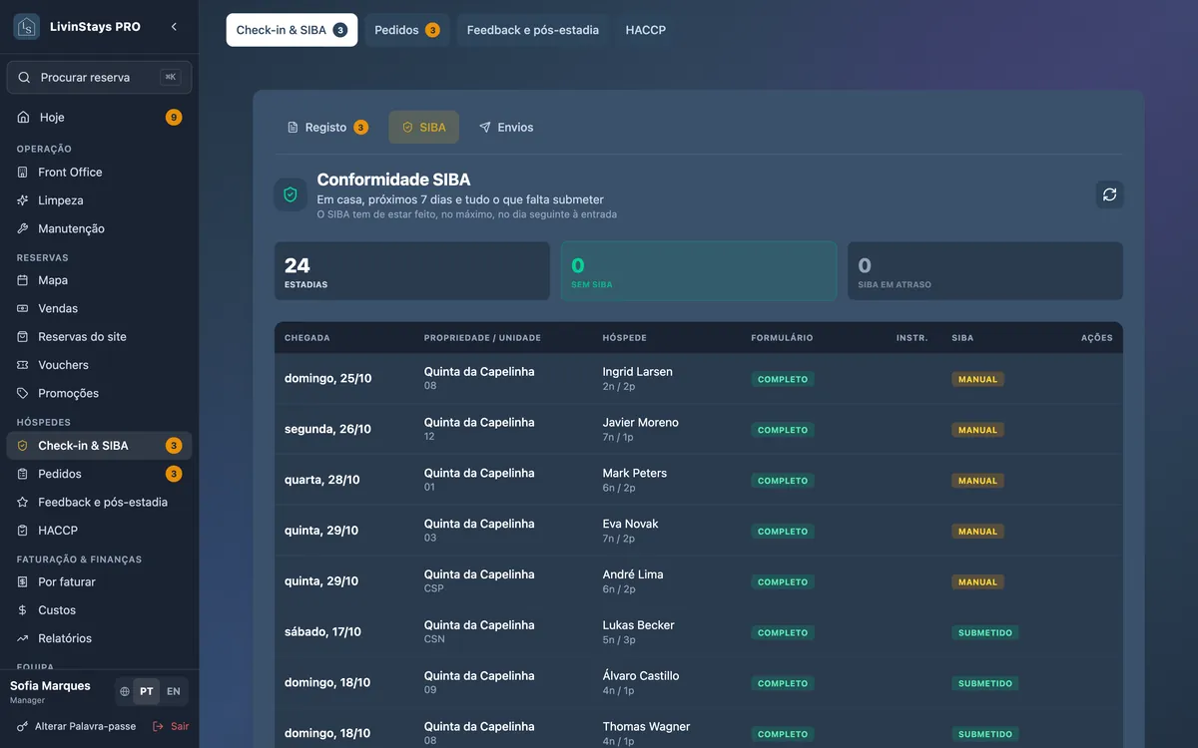1198x748 pixels.
Task: Open Feedback e pós-estadia in sidebar
Action: coord(99,502)
